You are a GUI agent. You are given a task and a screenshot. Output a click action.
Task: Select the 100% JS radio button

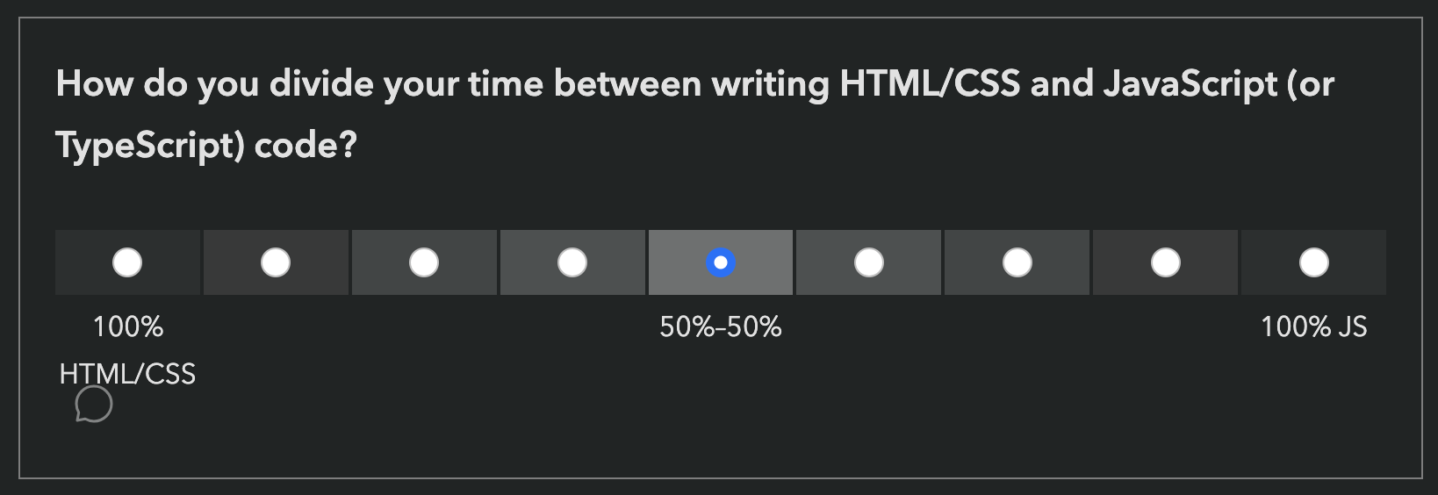pyautogui.click(x=1314, y=262)
